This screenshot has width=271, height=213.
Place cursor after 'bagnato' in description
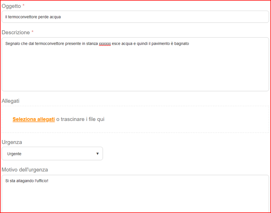tap(190, 44)
